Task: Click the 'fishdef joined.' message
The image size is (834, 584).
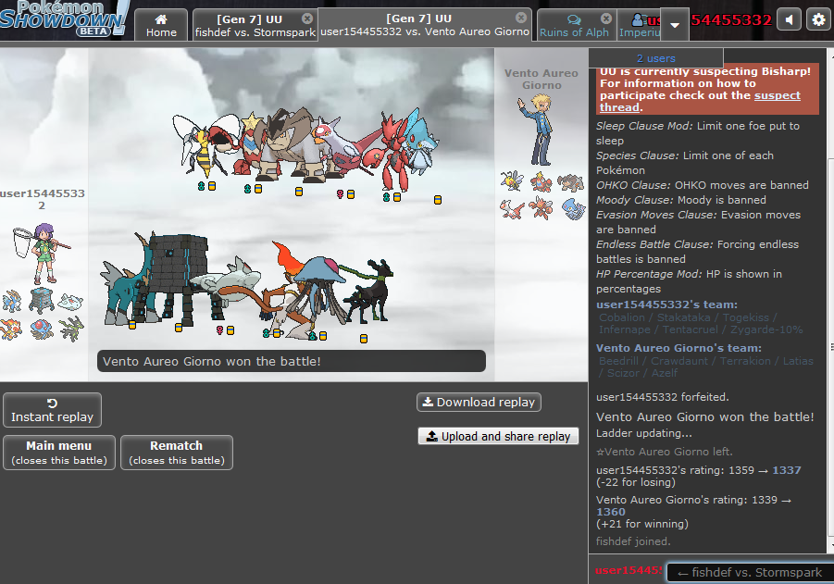Action: (633, 541)
